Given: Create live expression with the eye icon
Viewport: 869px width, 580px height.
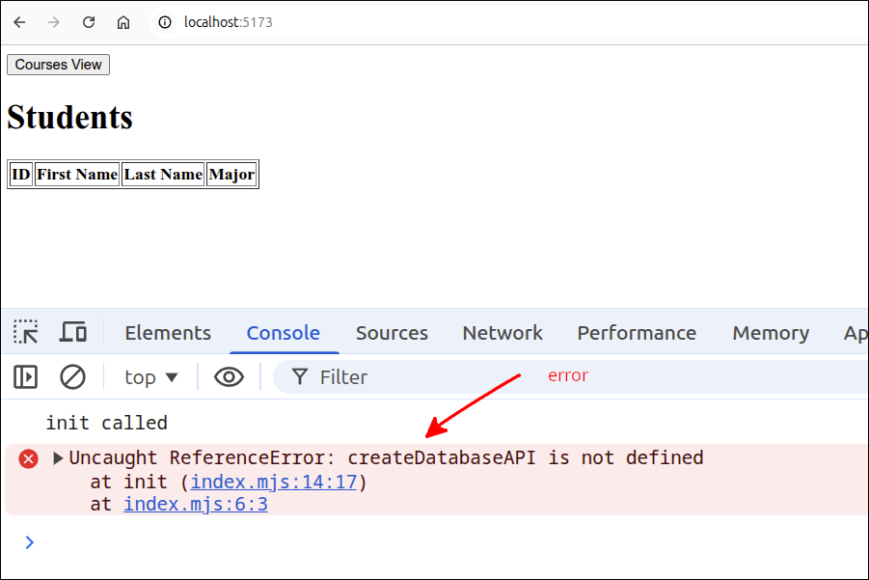Looking at the screenshot, I should [229, 377].
